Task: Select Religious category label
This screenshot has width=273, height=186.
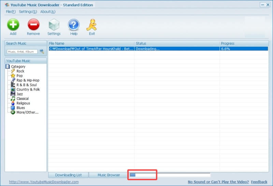Action: pyautogui.click(x=23, y=103)
